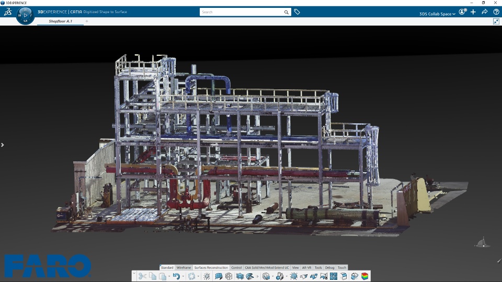502x282 pixels.
Task: Click the spheres-and-cylinder material icon
Action: click(x=279, y=276)
